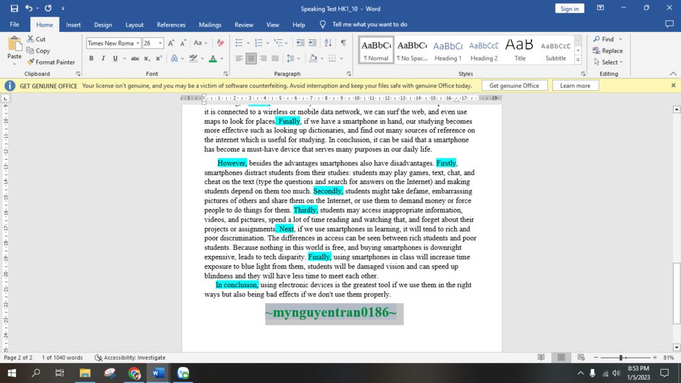Screen dimensions: 681x383
Task: Click the Get genuine Office button
Action: pos(514,86)
